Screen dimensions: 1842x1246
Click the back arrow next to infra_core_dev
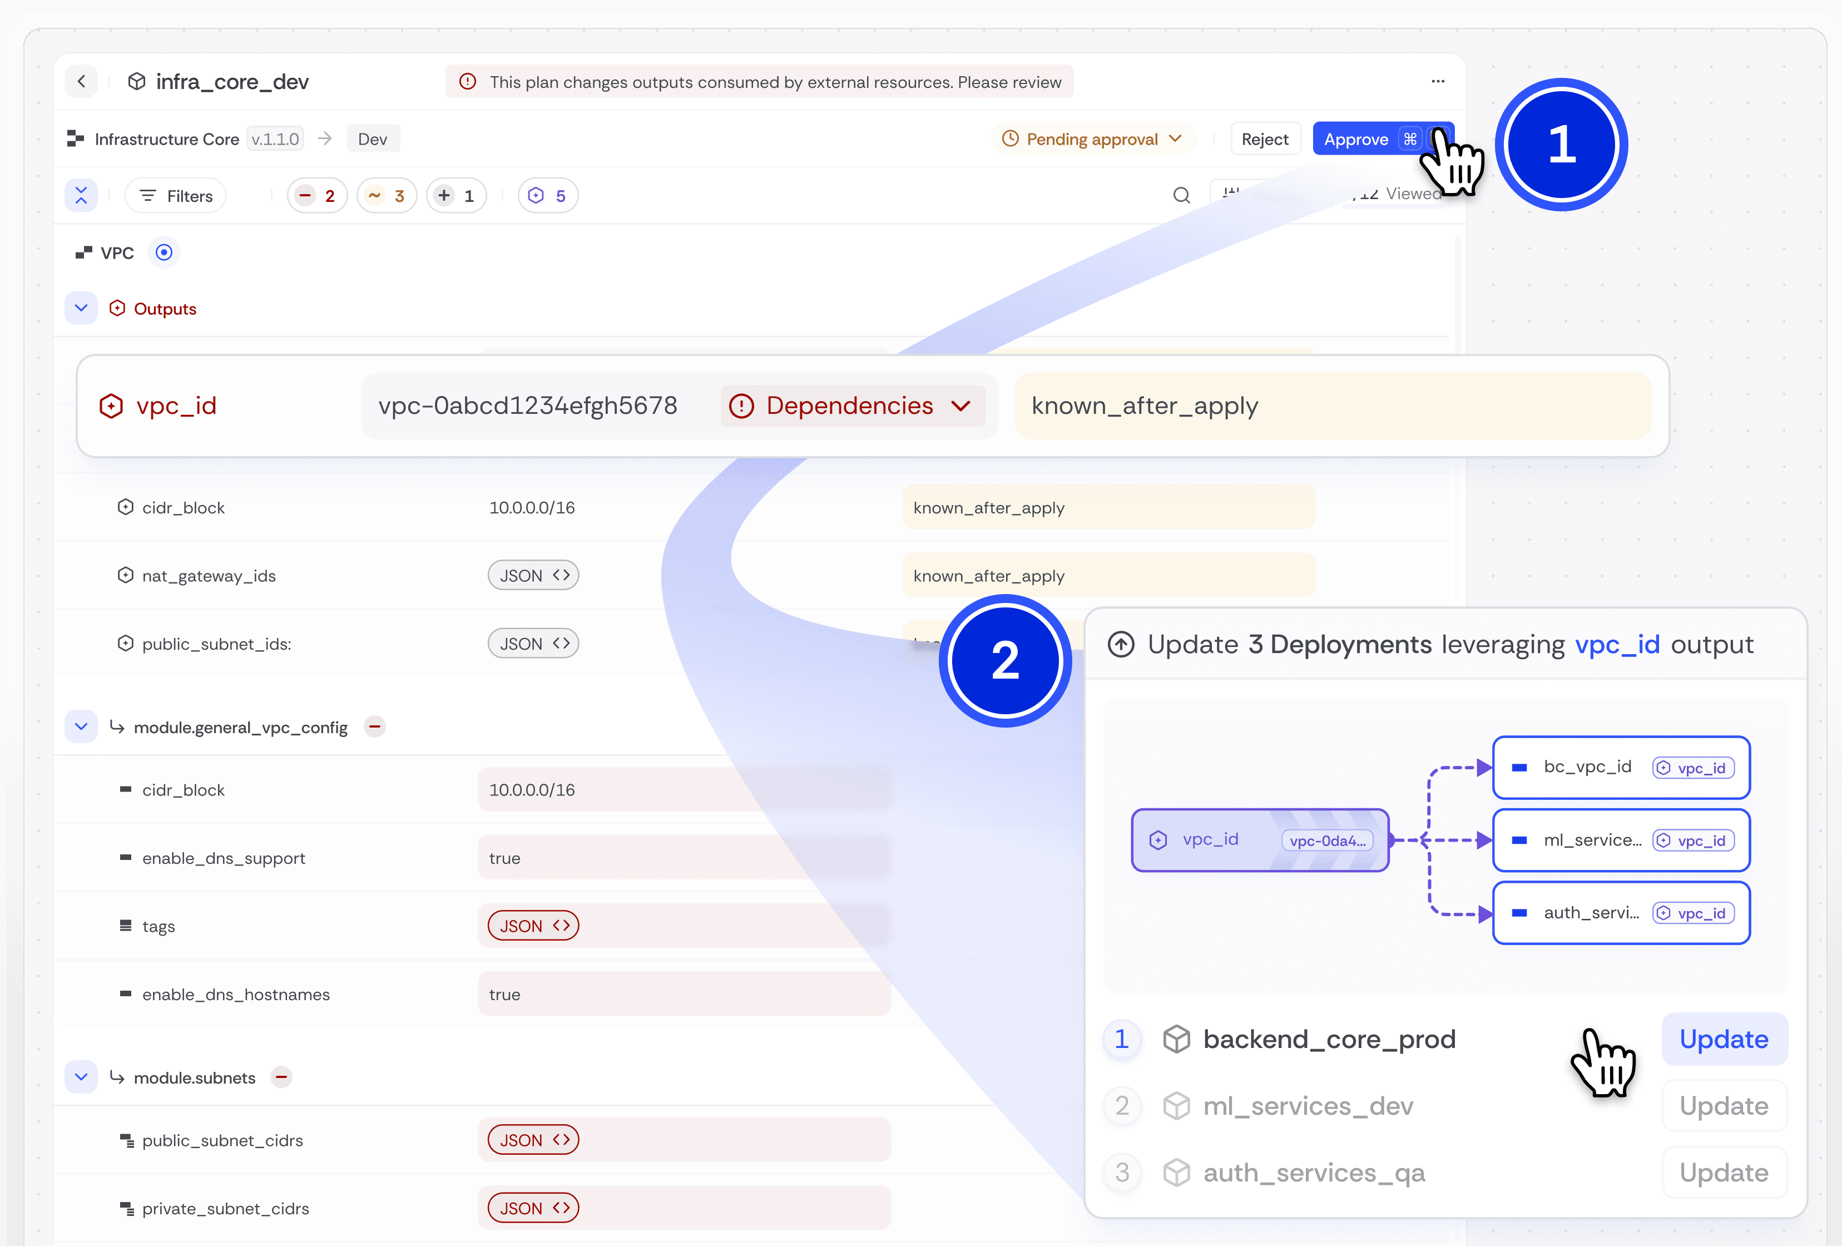point(82,81)
